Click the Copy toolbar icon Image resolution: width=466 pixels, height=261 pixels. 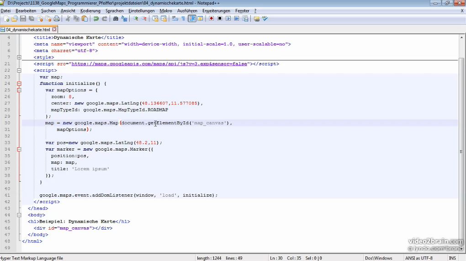coord(76,19)
